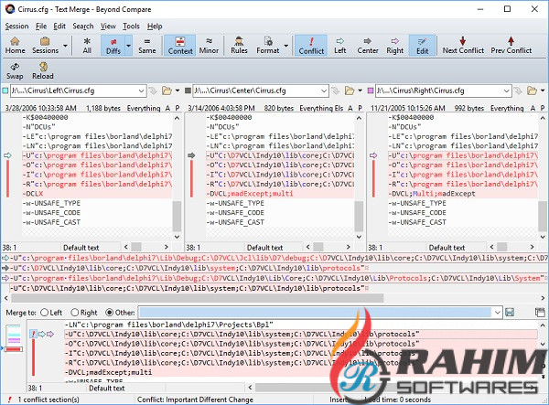This screenshot has height=405, width=549.
Task: Open the Session menu
Action: pos(16,27)
